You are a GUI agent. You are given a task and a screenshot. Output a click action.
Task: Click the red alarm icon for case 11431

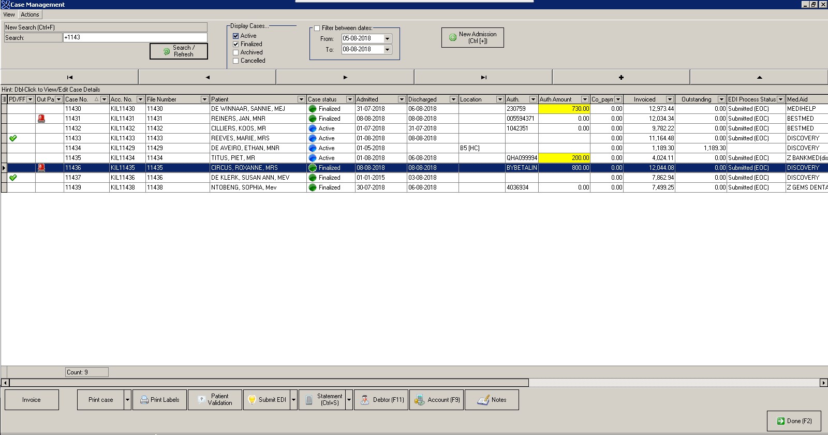point(41,119)
